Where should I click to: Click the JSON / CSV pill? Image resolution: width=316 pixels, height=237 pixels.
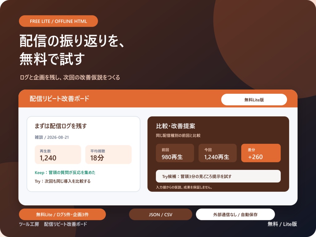coord(160,214)
